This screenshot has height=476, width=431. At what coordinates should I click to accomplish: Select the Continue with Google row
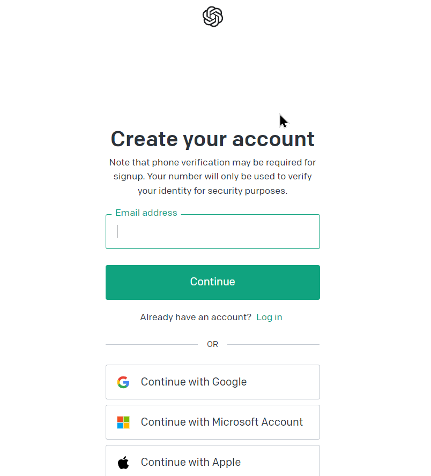pos(212,382)
